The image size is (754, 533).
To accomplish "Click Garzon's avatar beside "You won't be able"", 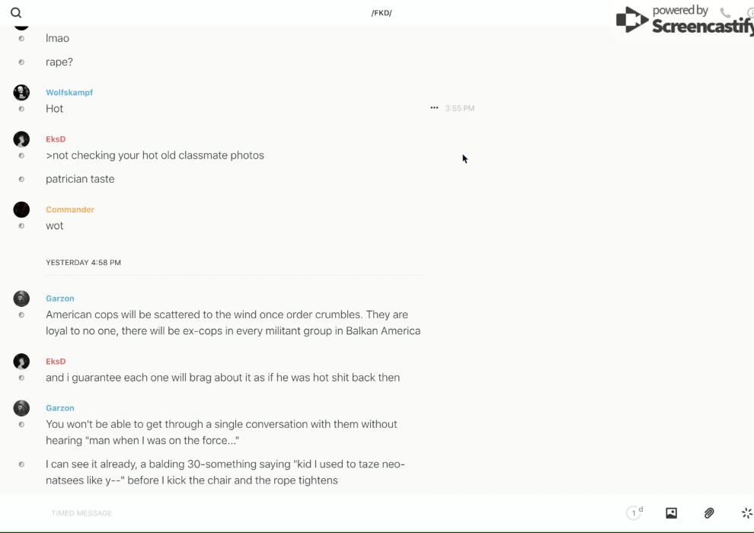I will [x=21, y=407].
